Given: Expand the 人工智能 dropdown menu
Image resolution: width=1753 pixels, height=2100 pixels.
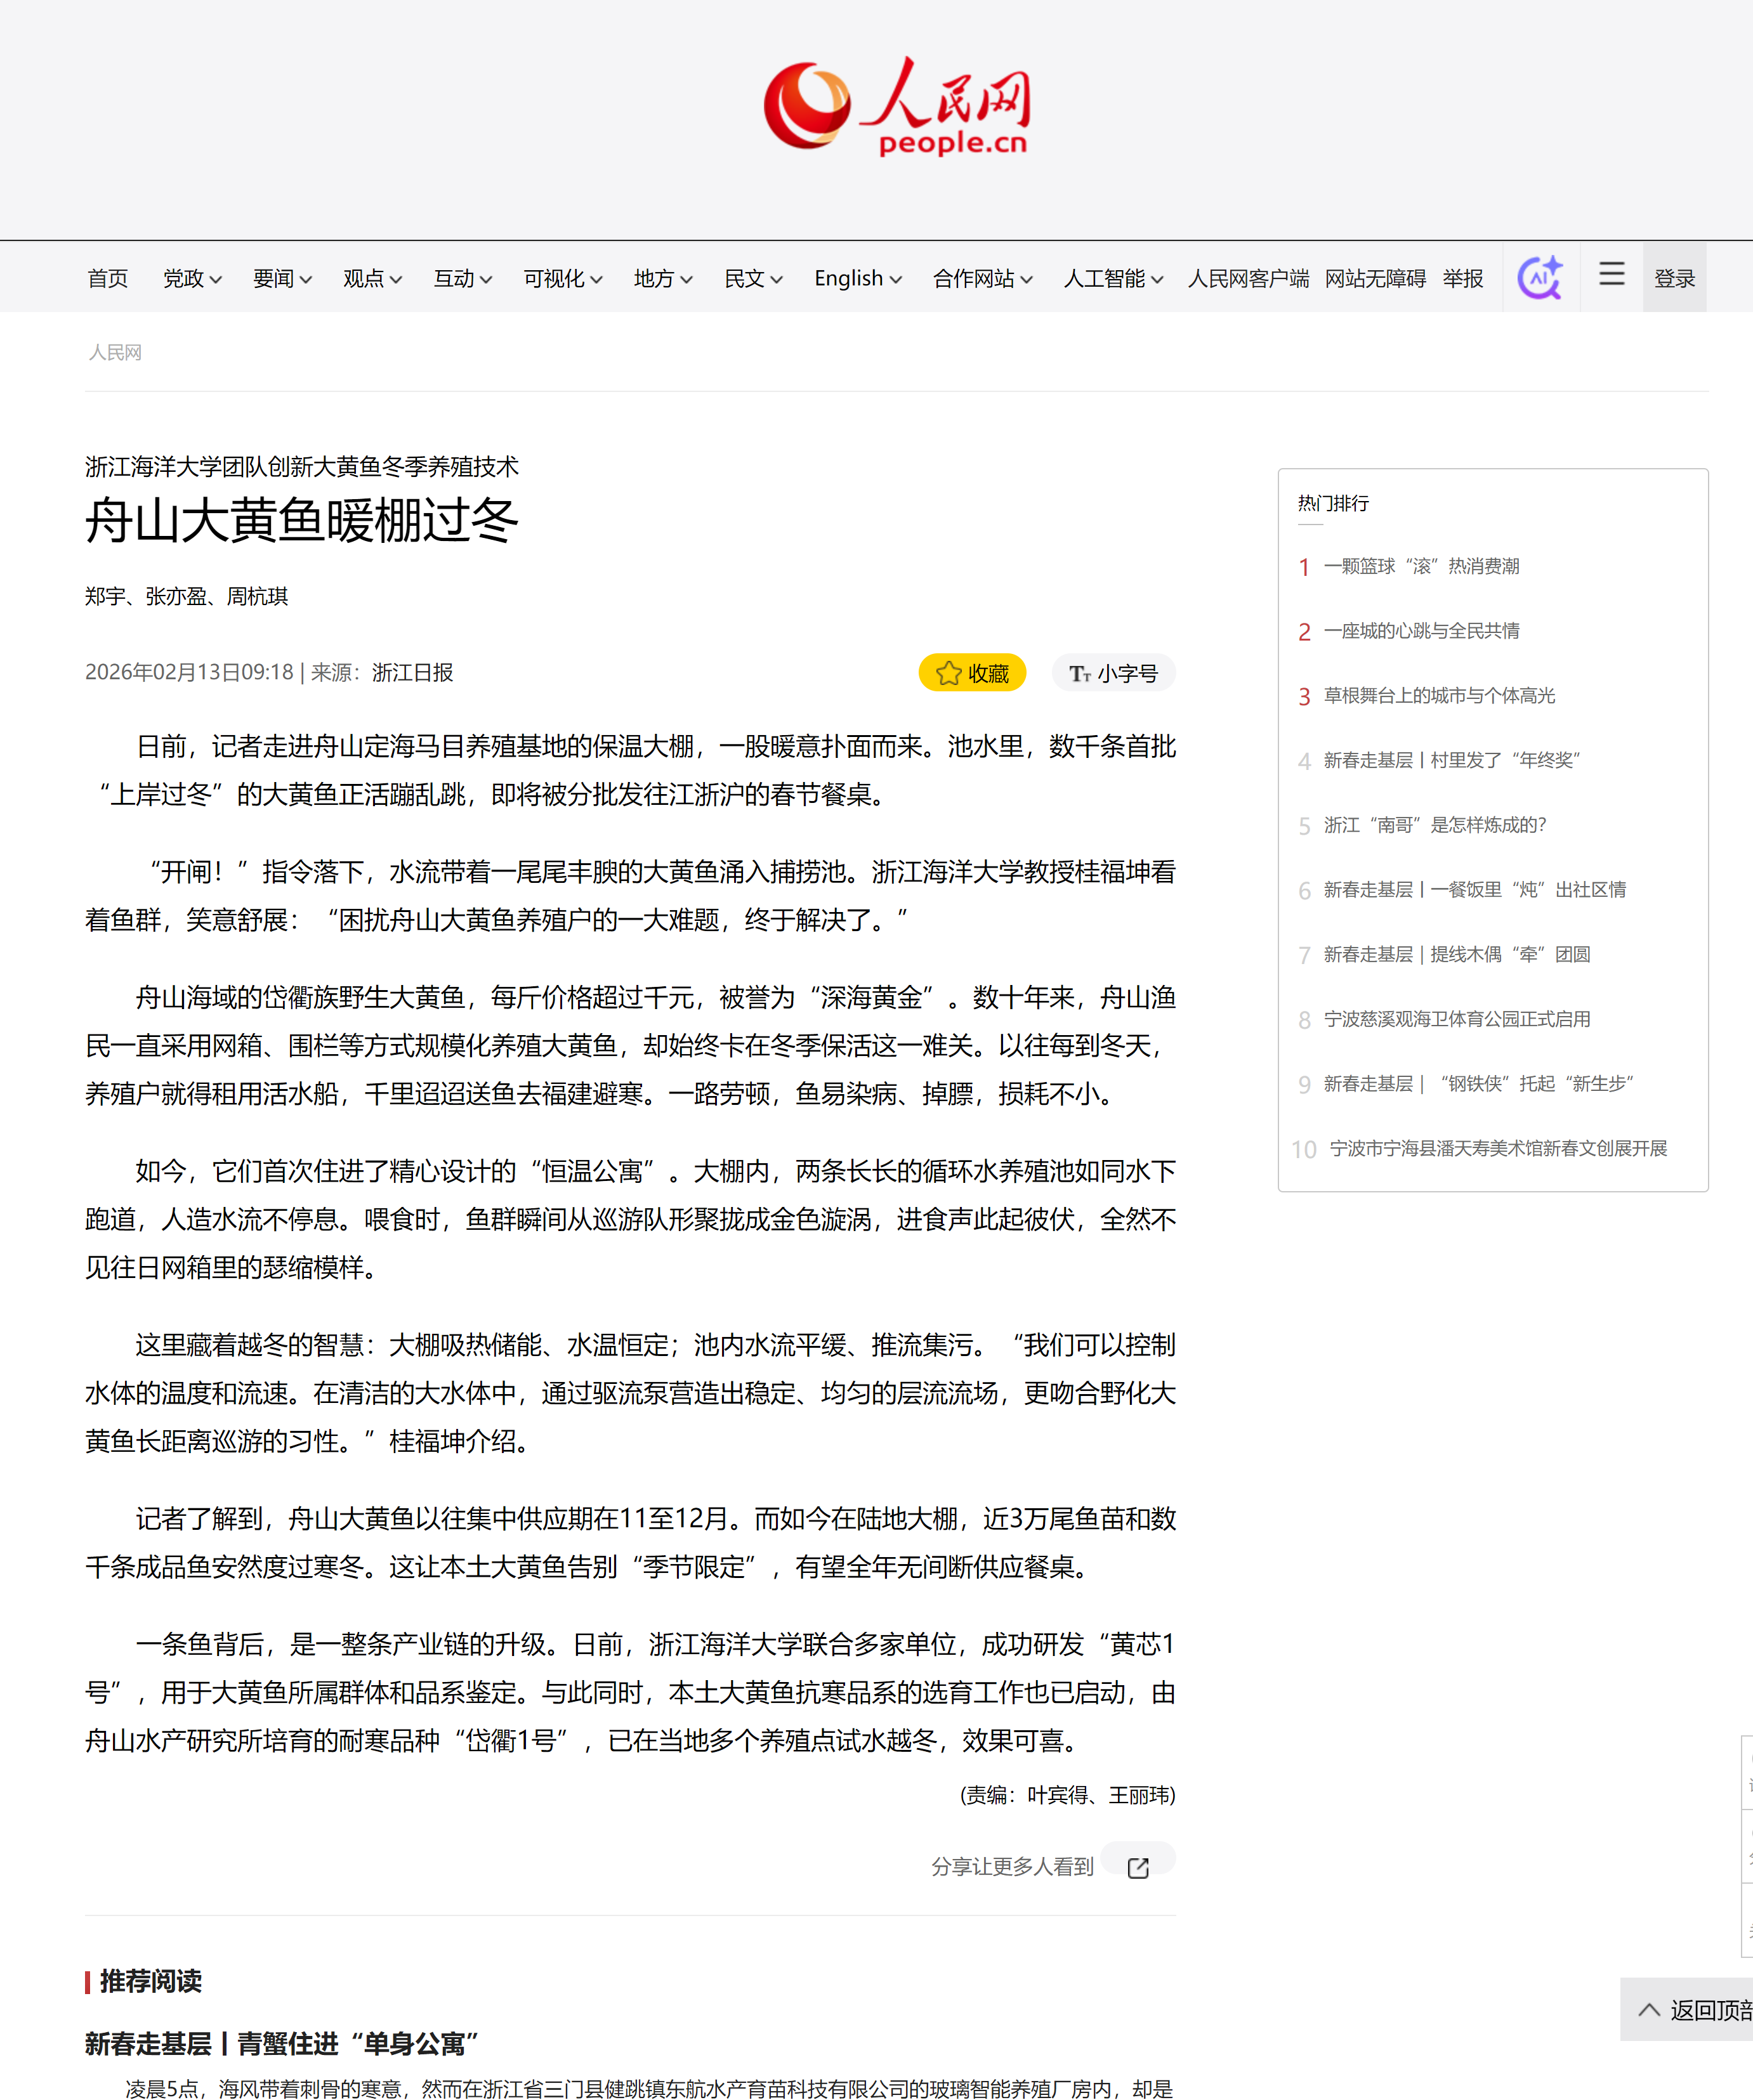Looking at the screenshot, I should (1113, 278).
